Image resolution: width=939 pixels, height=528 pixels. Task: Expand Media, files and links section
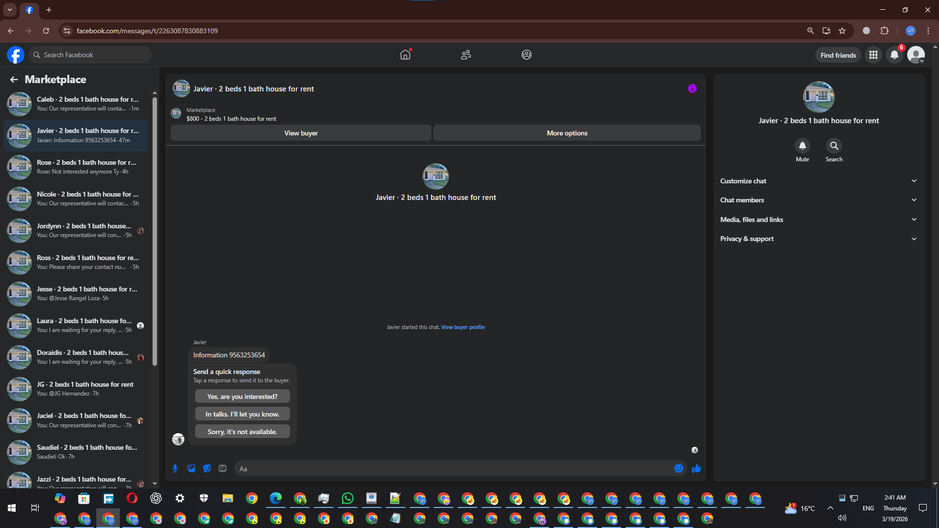coord(818,220)
